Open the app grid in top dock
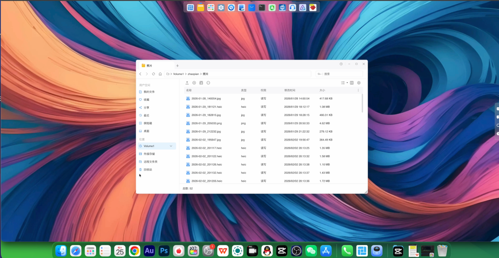The image size is (499, 258). pos(211,7)
